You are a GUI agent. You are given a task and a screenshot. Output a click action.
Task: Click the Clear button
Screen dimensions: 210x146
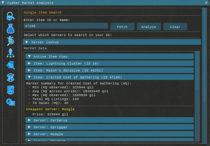(x=175, y=27)
